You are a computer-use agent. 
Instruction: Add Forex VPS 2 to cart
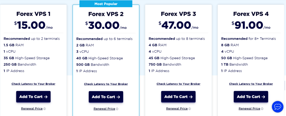coord(106,97)
